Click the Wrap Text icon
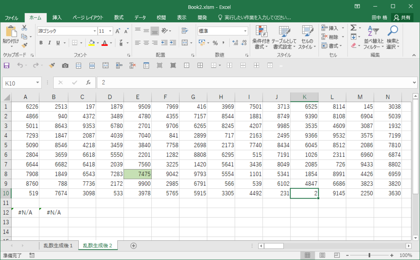 click(185, 31)
